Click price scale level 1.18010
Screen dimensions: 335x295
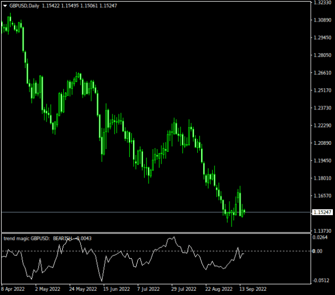[x=322, y=178]
